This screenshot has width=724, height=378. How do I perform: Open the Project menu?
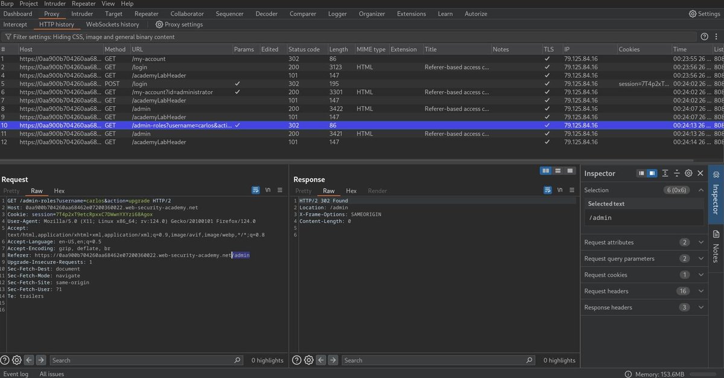click(30, 4)
